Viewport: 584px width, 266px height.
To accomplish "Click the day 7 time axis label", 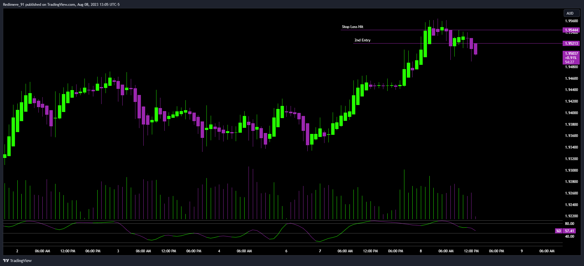I will 320,251.
